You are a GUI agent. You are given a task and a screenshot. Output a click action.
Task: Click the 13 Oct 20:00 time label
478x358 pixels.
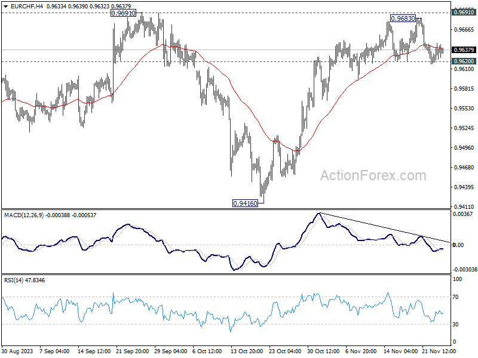[x=247, y=351]
